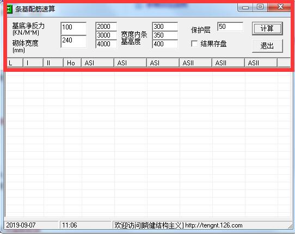Click the first ASII column header
Viewport: 295px width, 234px height.
(195, 63)
